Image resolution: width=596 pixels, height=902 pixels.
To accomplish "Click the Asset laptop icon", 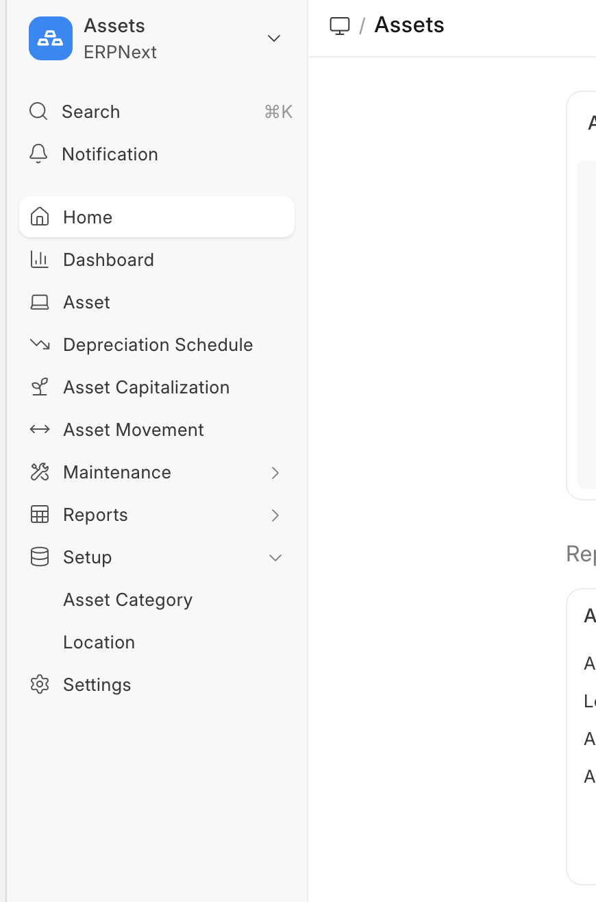I will [40, 302].
